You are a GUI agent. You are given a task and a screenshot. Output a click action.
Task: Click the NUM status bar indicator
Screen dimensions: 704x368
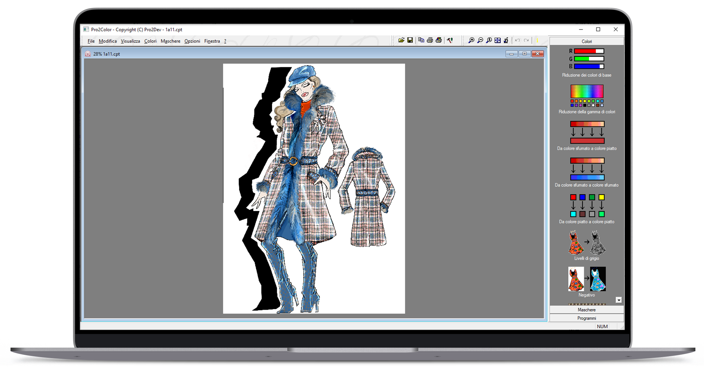pos(602,326)
